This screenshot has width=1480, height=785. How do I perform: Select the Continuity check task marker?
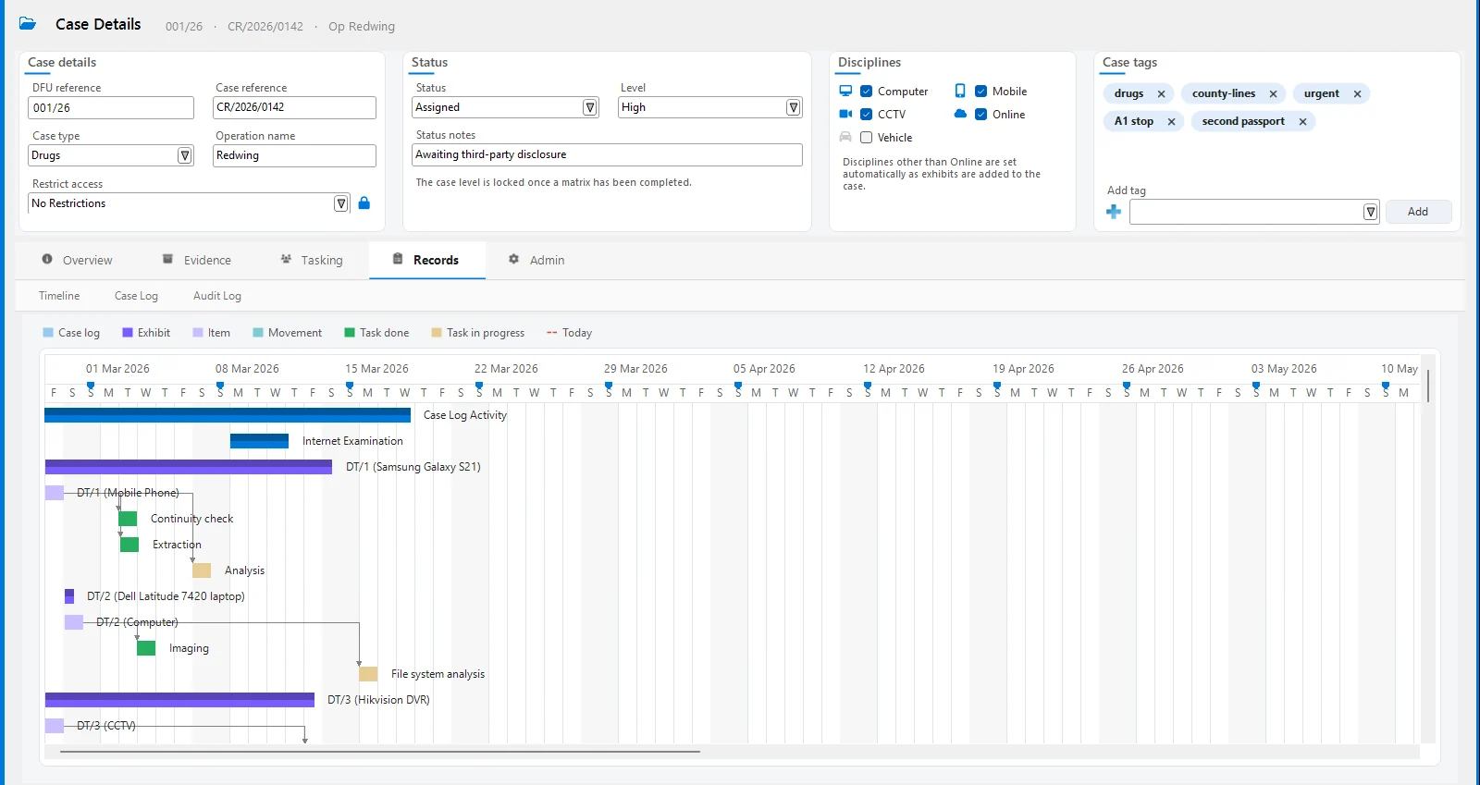coord(128,519)
